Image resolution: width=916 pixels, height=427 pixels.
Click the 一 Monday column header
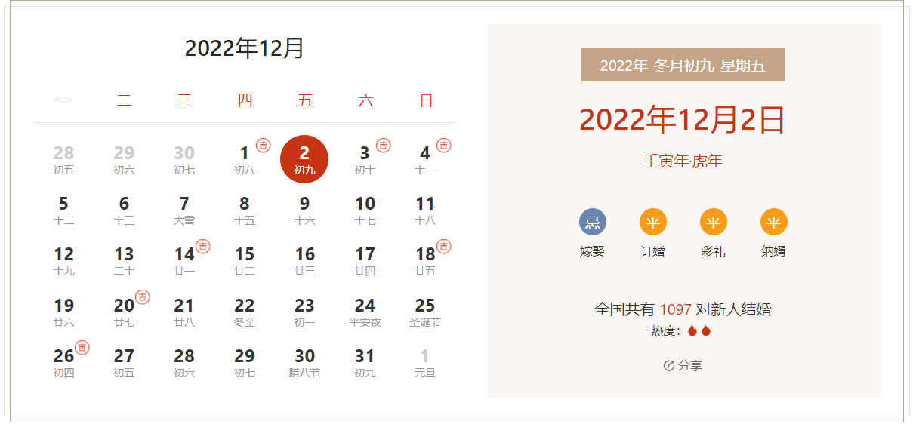(63, 100)
